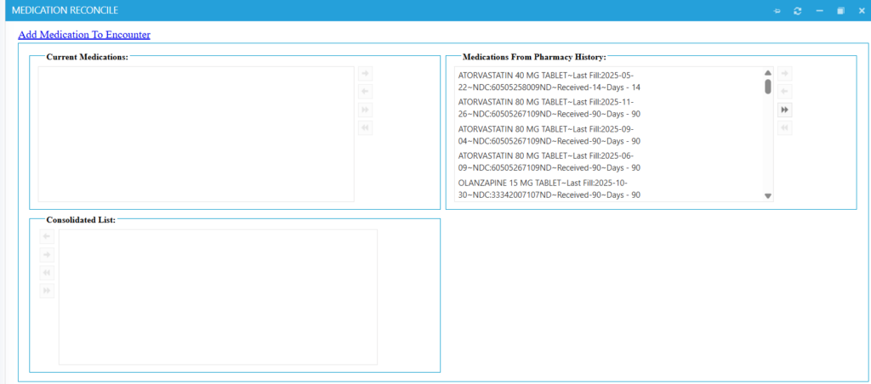This screenshot has width=871, height=384.
Task: Click double right arrow beside Current Medications list
Action: coord(365,110)
